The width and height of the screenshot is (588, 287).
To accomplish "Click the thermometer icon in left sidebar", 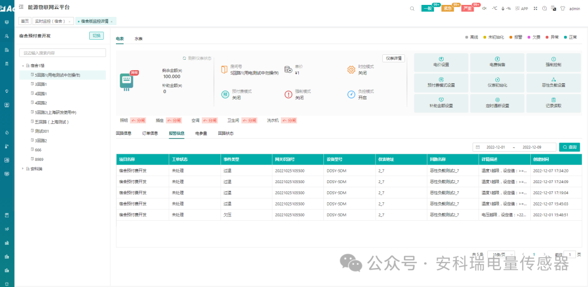I will (7, 146).
